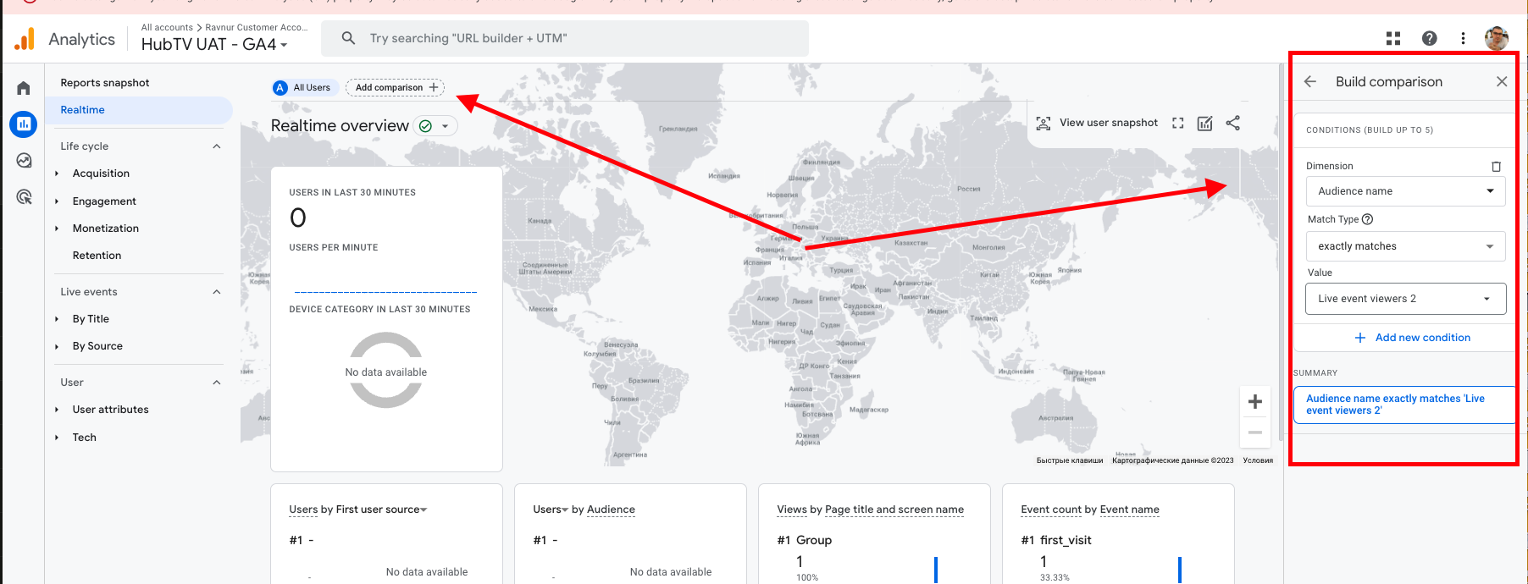Click the search input field
The width and height of the screenshot is (1528, 584).
click(x=565, y=38)
